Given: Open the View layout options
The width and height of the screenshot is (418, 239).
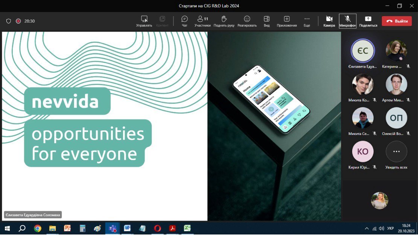Looking at the screenshot, I should [266, 21].
